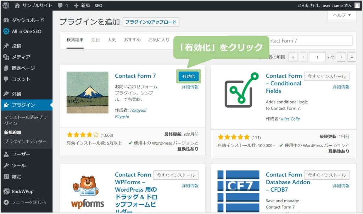
Task: Open 詳細情報 for Conditional Fields plugin
Action: pyautogui.click(x=341, y=87)
